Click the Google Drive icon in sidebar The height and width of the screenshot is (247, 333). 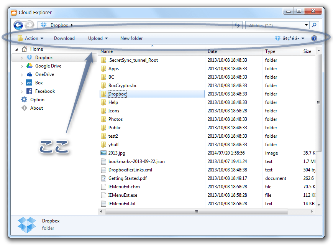[29, 66]
